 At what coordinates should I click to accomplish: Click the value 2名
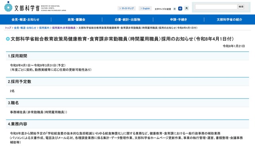pyautogui.click(x=12, y=91)
